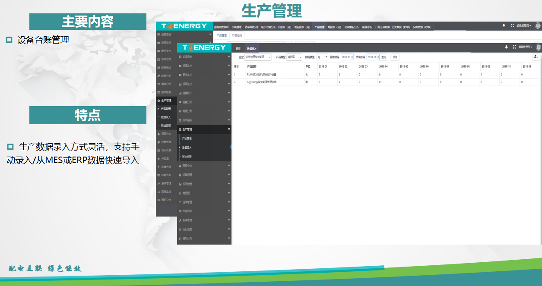Click the wrench icon beside 系统管理 in front sidebar
This screenshot has height=286, width=542.
(x=180, y=220)
